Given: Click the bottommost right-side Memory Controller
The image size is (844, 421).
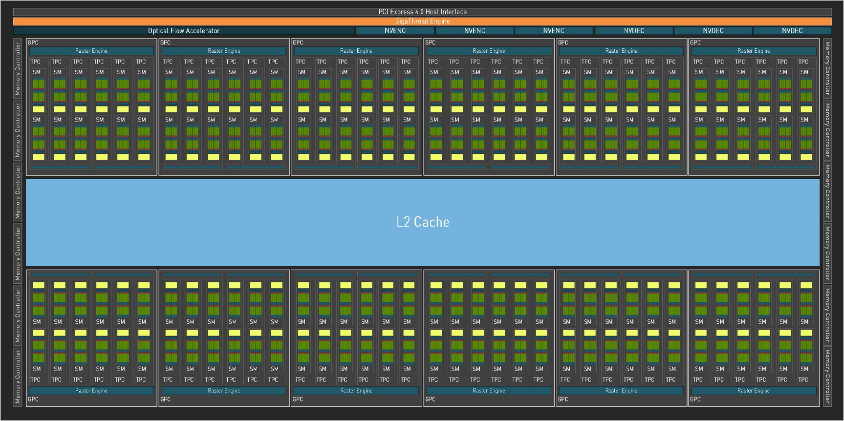Looking at the screenshot, I should 827,376.
